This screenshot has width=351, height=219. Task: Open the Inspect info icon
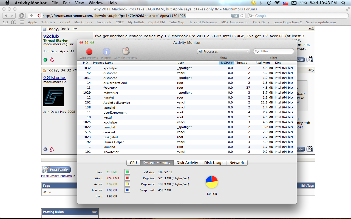pyautogui.click(x=106, y=51)
